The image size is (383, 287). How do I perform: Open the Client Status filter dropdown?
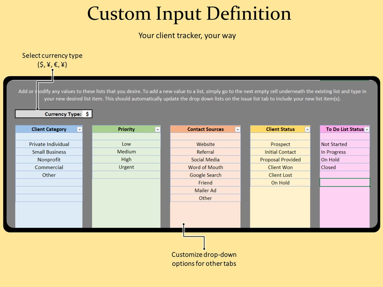(x=307, y=129)
